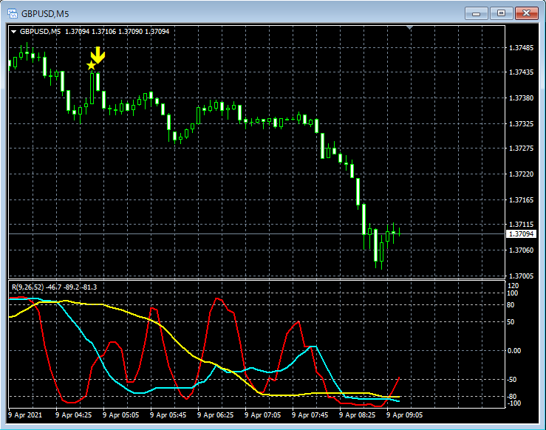546x430 pixels.
Task: Click the GBPUSD,M5 OHLC header text
Action: [x=95, y=31]
